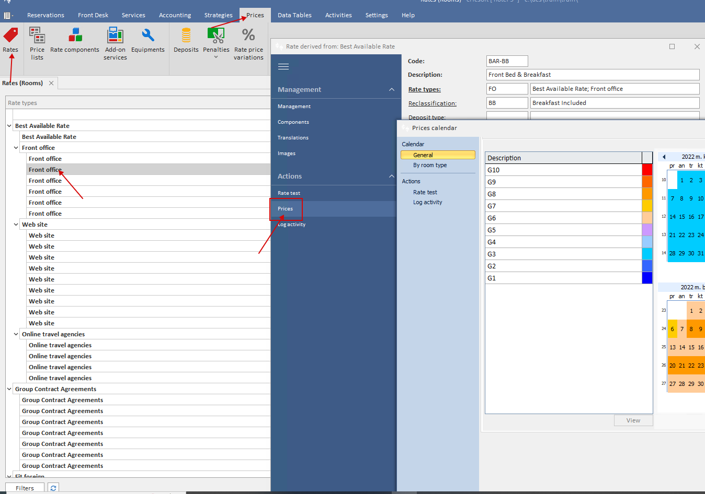Screen dimensions: 705x494
Task: Click day 15 in the cyan calendar month
Action: click(x=682, y=217)
